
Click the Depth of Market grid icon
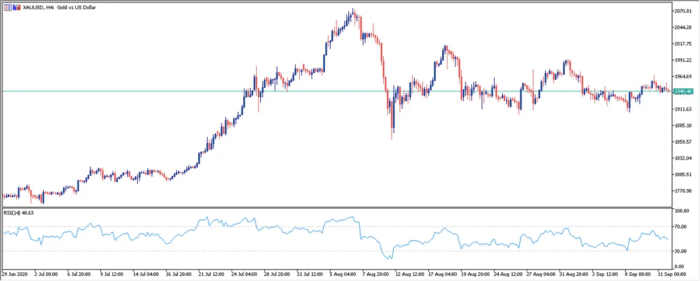[7, 7]
